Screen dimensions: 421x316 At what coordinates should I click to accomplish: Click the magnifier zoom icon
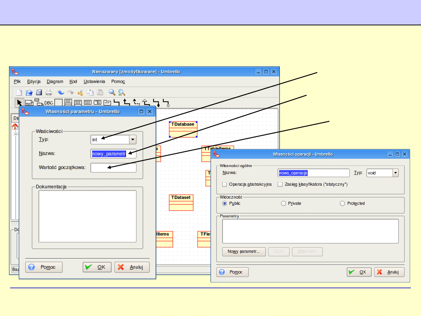click(112, 92)
